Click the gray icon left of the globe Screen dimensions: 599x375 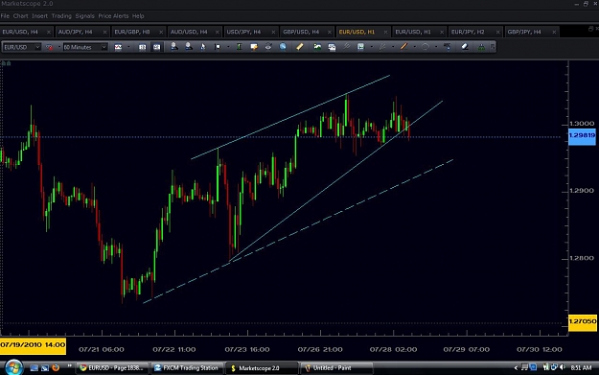268,47
